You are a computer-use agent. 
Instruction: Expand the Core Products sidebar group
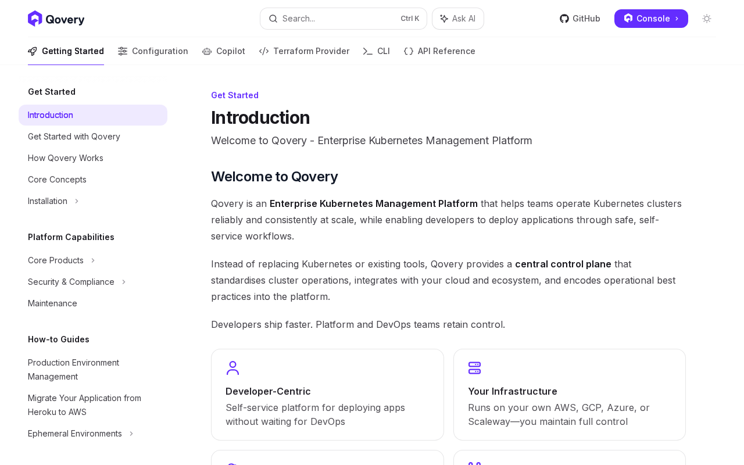point(62,260)
